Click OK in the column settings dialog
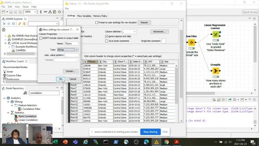 [x=60, y=79]
